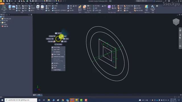This screenshot has height=102, width=182.
Task: Select 작업 평면 in the marking menu
Action: (x=52, y=42)
